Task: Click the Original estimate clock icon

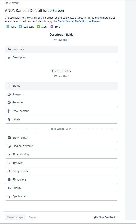Action: (9, 146)
